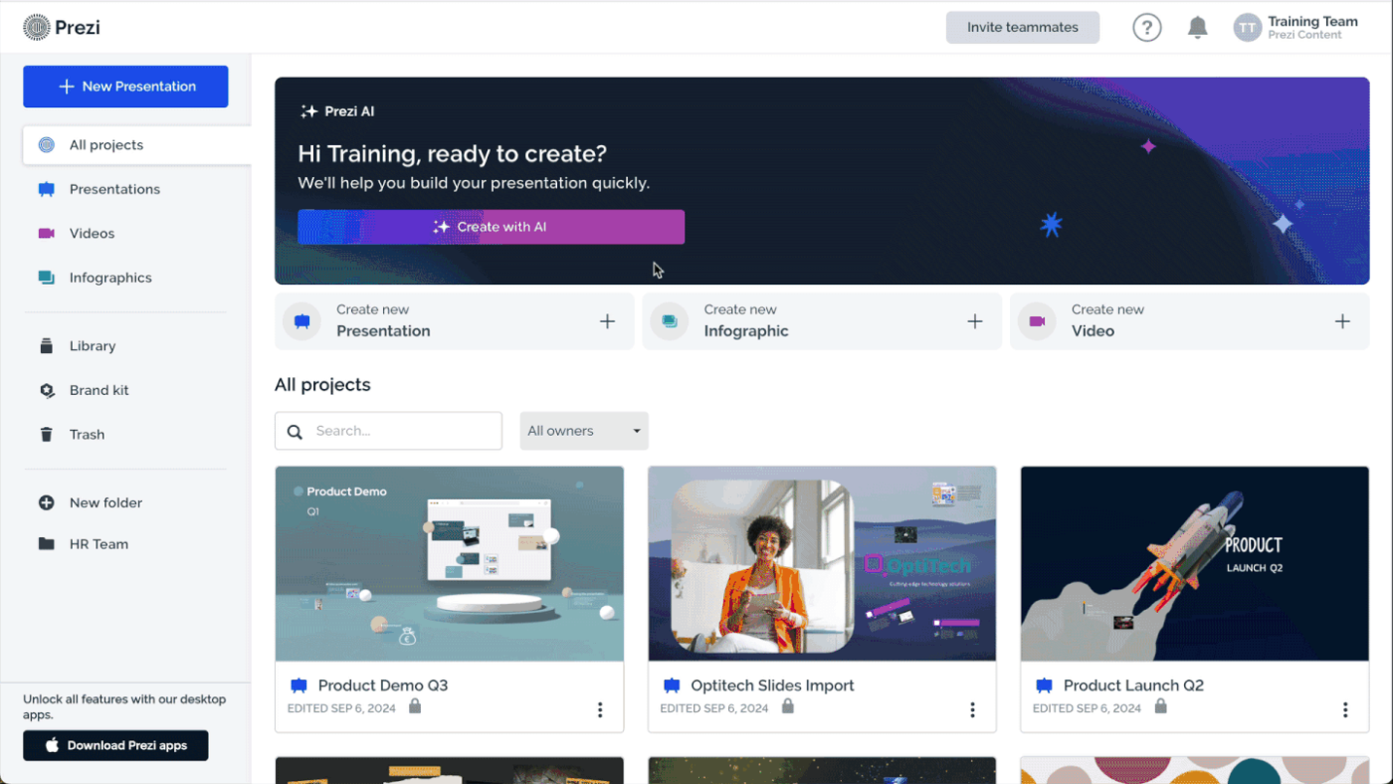1393x784 pixels.
Task: Click the sparkle icon next to Prezi AI
Action: coord(308,111)
